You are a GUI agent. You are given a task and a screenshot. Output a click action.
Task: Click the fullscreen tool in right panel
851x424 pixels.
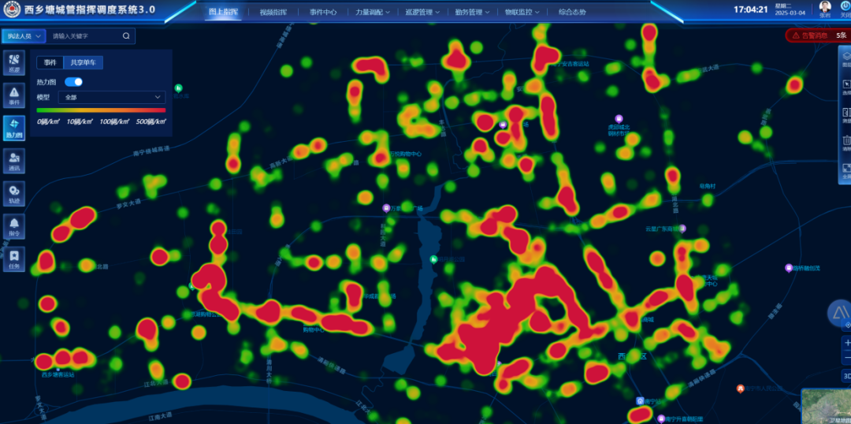pyautogui.click(x=845, y=171)
